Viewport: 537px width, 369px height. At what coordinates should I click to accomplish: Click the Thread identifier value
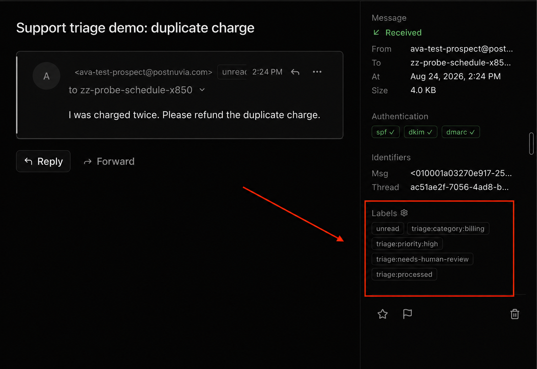(460, 187)
